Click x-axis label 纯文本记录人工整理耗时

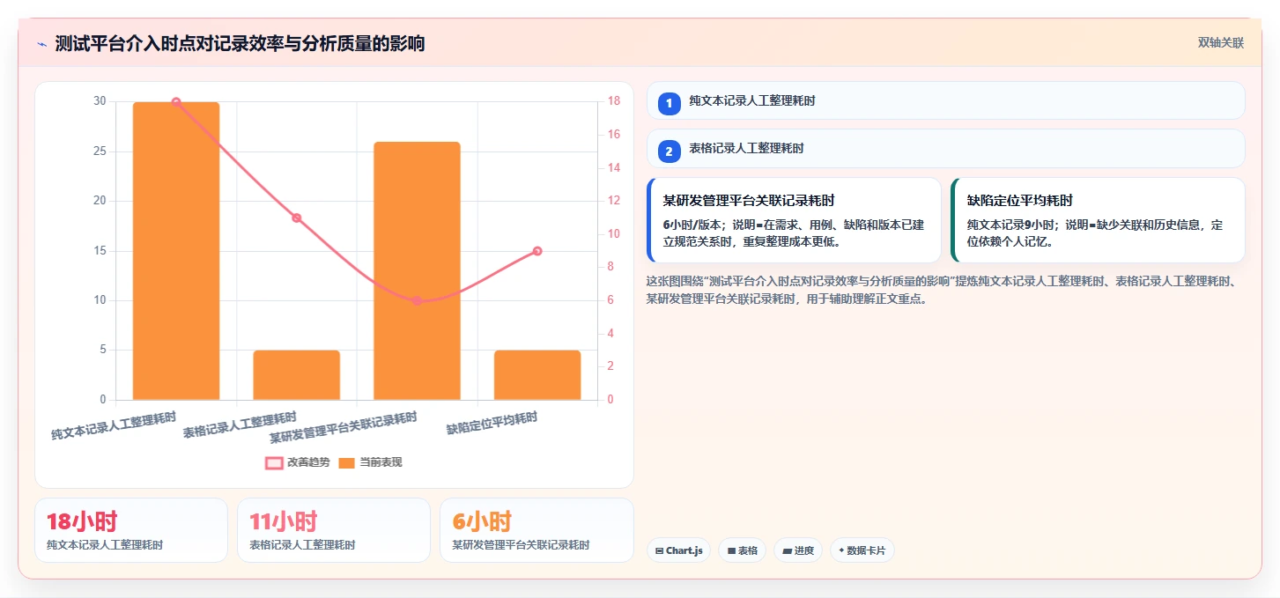tap(114, 425)
